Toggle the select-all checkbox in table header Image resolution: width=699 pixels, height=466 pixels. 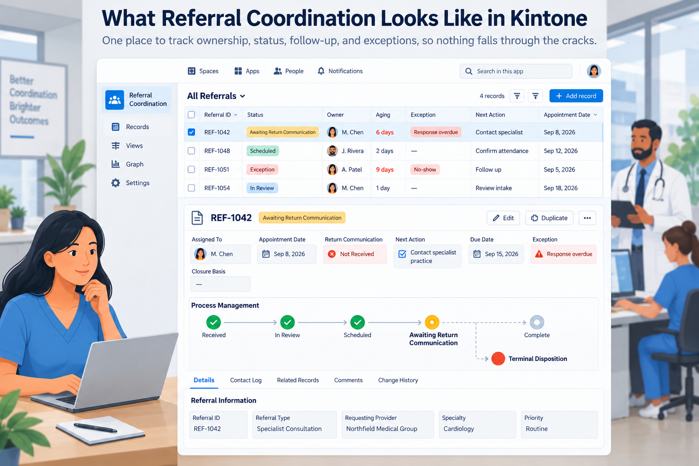192,115
